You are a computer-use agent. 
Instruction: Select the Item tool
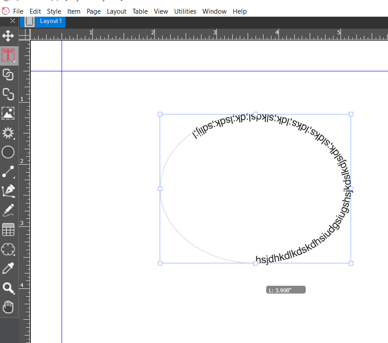coord(9,36)
